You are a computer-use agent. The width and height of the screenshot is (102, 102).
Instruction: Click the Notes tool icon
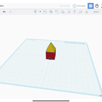(81, 12)
